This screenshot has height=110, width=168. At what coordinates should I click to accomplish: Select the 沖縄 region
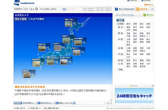click(x=120, y=70)
